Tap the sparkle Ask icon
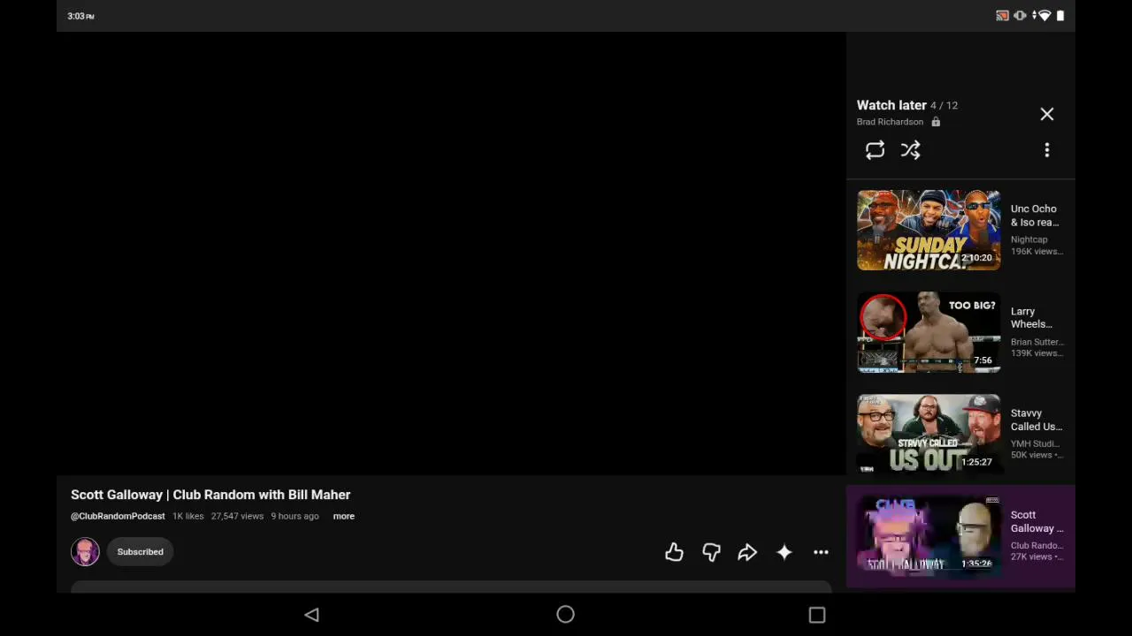Viewport: 1132px width, 636px height. pos(784,552)
